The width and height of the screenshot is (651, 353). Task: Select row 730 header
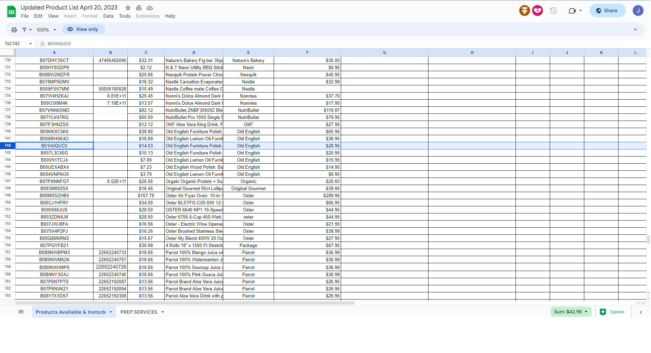coord(7,60)
